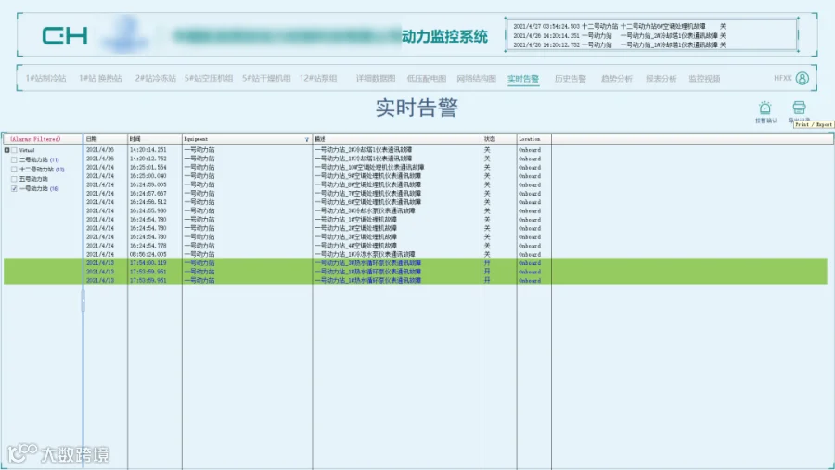Select alarm row with time 16:24:54.778
This screenshot has height=470, width=835.
click(416, 246)
